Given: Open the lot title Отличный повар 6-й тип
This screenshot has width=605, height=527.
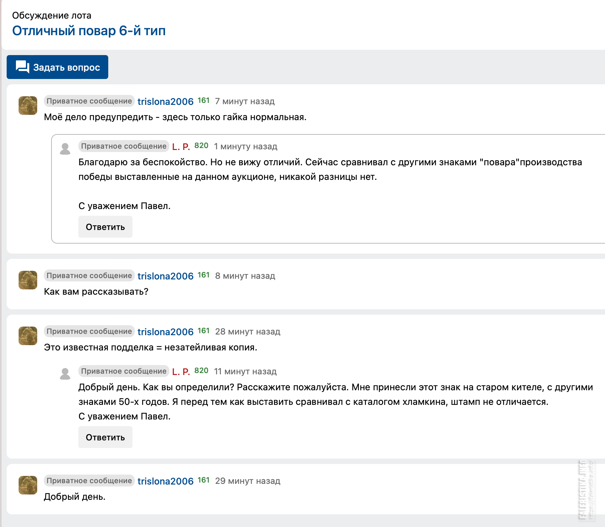Looking at the screenshot, I should click(x=89, y=31).
